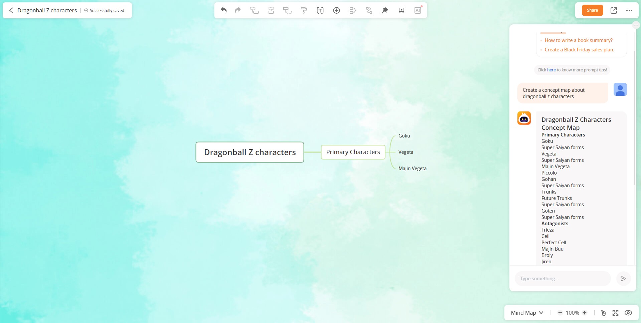Click the back arrow beside the document title
641x323 pixels.
click(11, 10)
